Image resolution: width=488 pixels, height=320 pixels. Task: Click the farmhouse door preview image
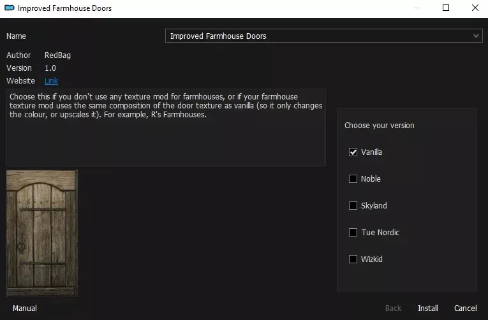point(42,233)
